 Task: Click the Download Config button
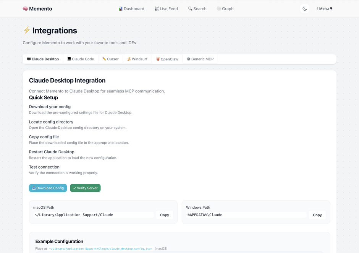(48, 188)
